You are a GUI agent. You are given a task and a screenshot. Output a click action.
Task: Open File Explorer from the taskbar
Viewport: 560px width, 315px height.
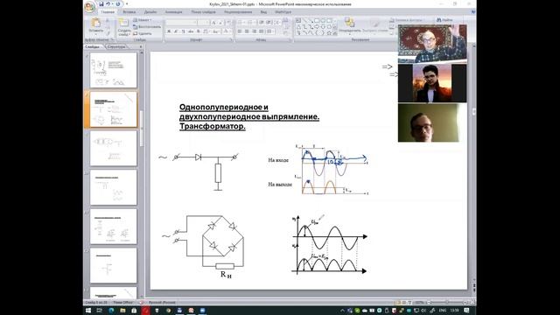(122, 311)
